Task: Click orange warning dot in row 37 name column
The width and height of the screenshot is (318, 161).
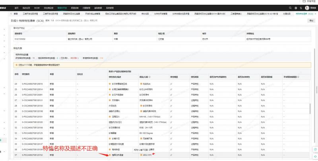Action: pyautogui.click(x=110, y=155)
